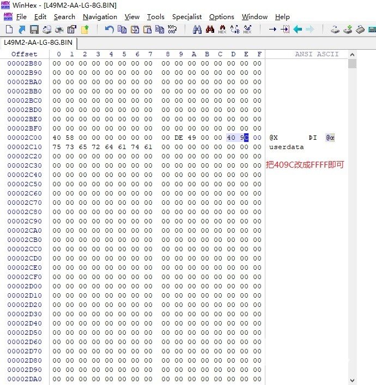
Task: Click hex byte DE in row 00002C00
Action: click(179, 138)
